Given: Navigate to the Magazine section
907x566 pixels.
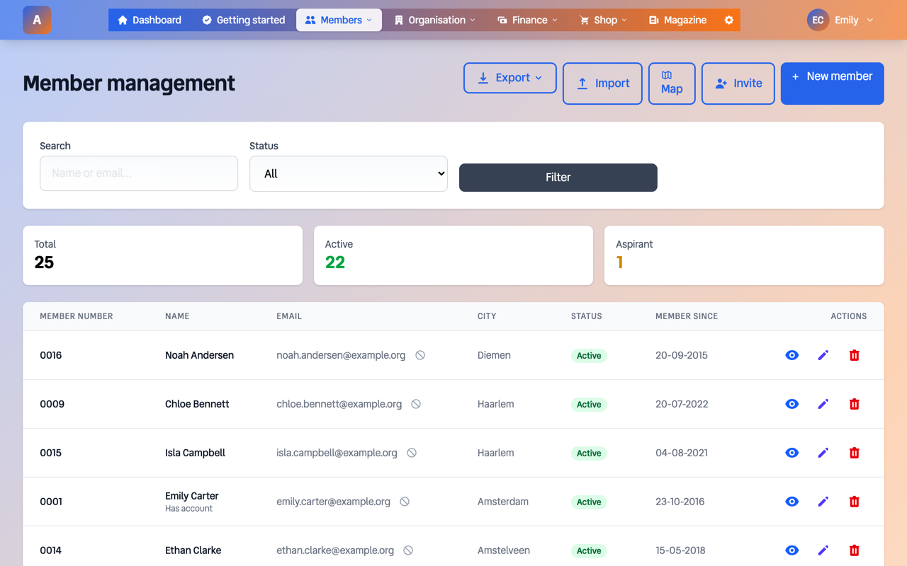Looking at the screenshot, I should (x=677, y=20).
